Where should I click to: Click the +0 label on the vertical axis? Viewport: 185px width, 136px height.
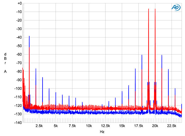[20, 3]
